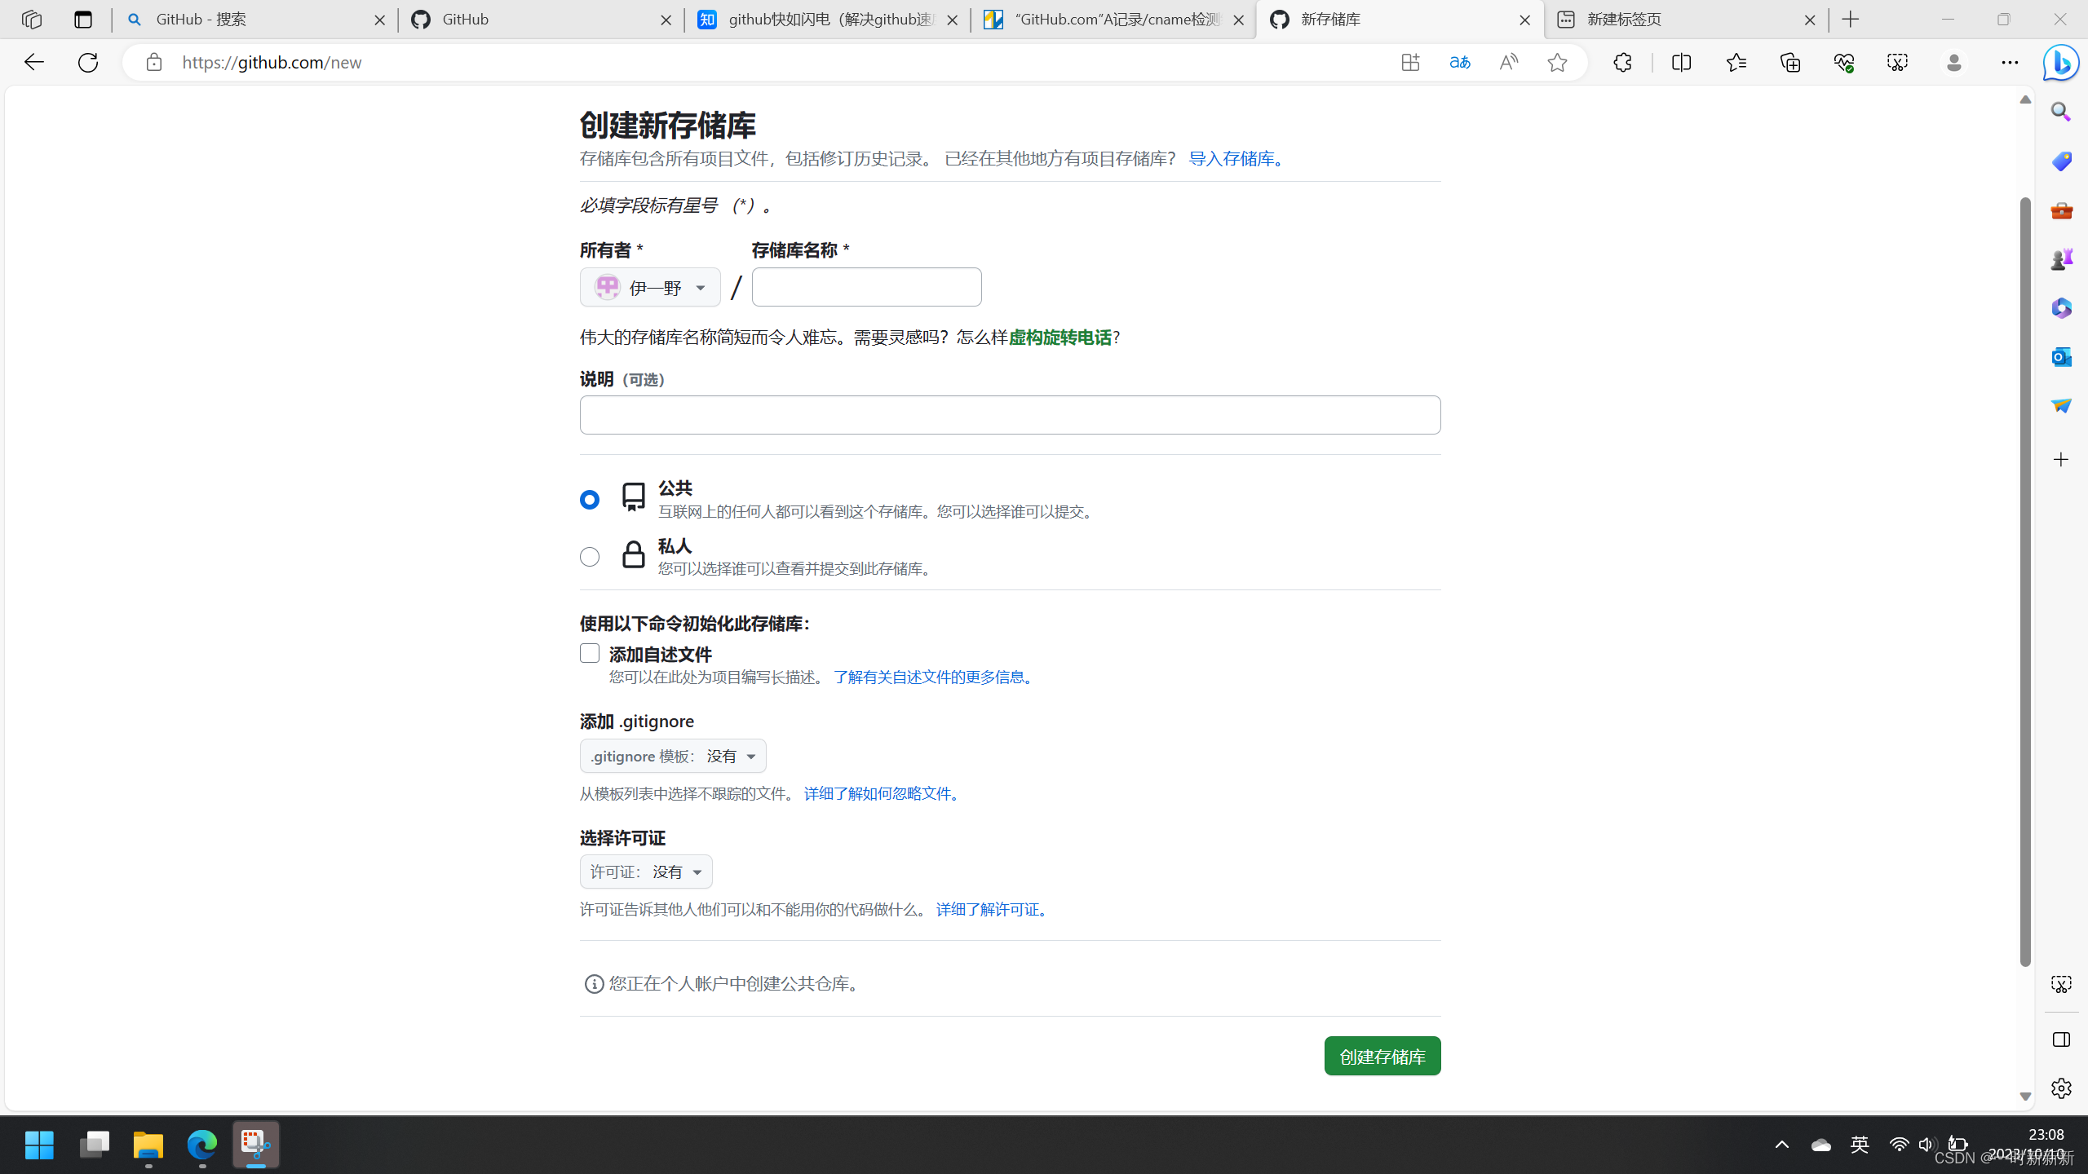Open the 导入存储库 link

[x=1235, y=159]
